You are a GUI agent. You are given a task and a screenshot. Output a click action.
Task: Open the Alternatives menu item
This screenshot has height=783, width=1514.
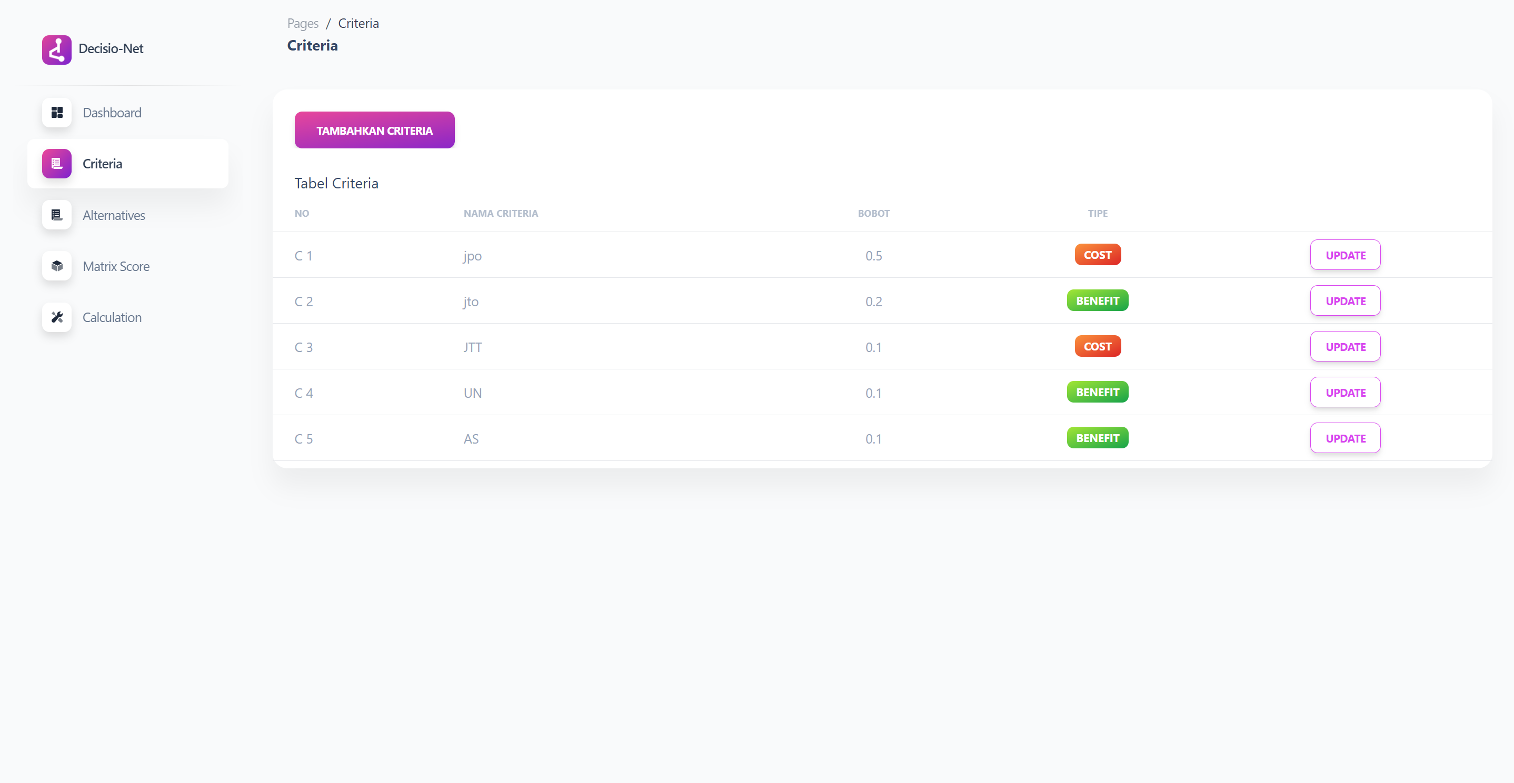click(x=113, y=215)
